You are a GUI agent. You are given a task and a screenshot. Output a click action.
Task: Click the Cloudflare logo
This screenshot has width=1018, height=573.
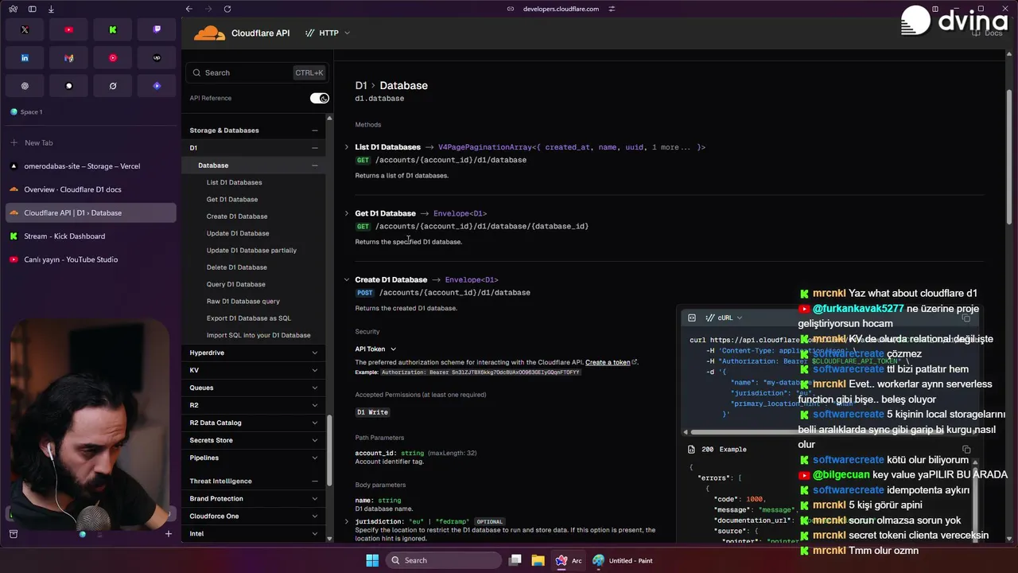[210, 33]
